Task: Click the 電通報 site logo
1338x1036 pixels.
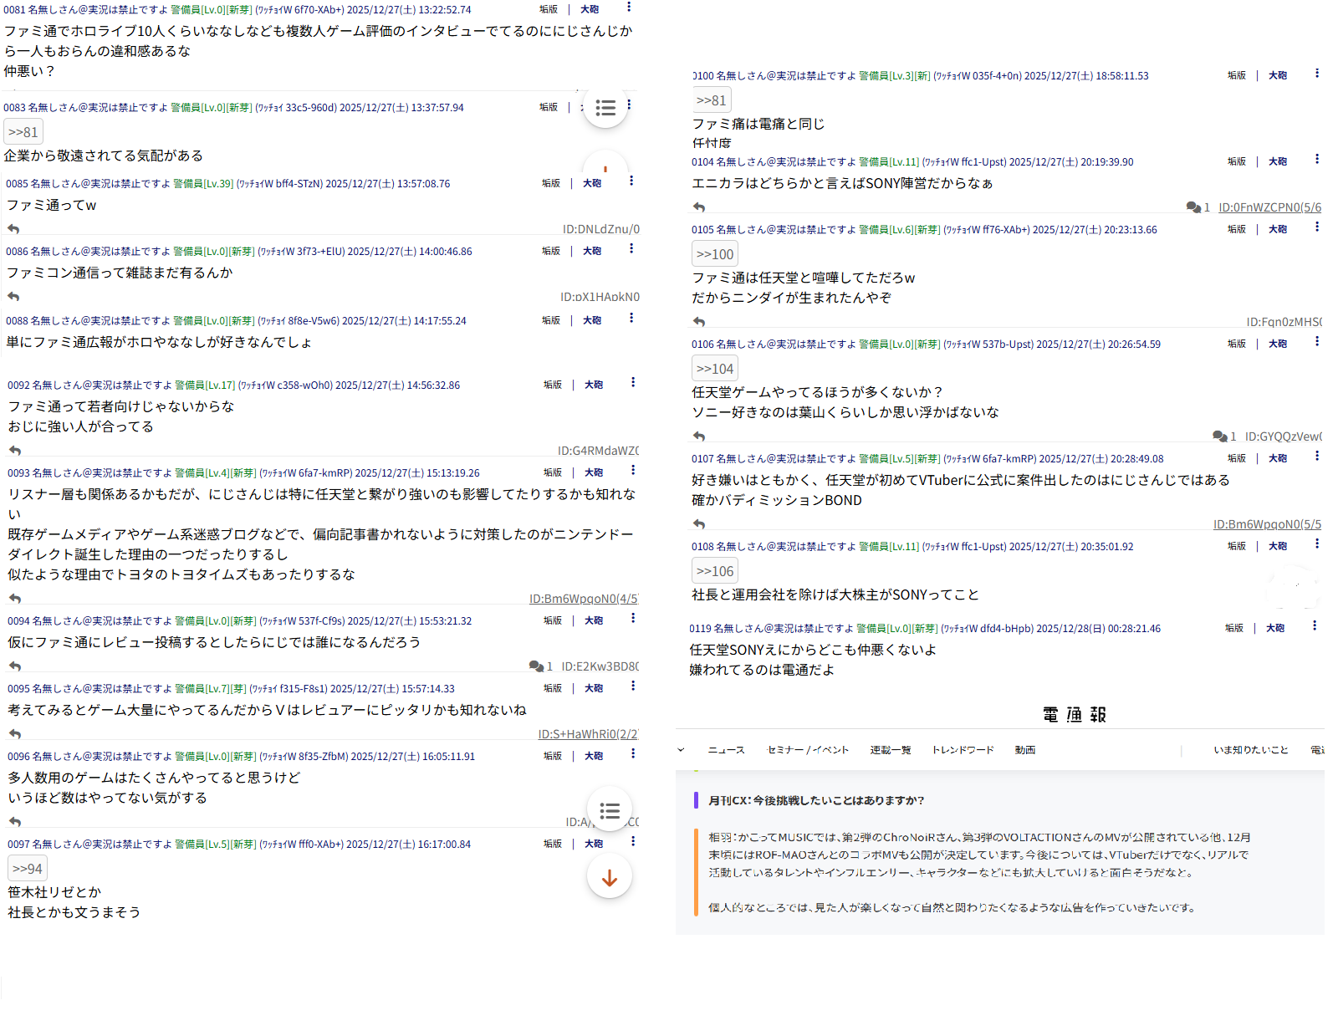Action: (1075, 715)
